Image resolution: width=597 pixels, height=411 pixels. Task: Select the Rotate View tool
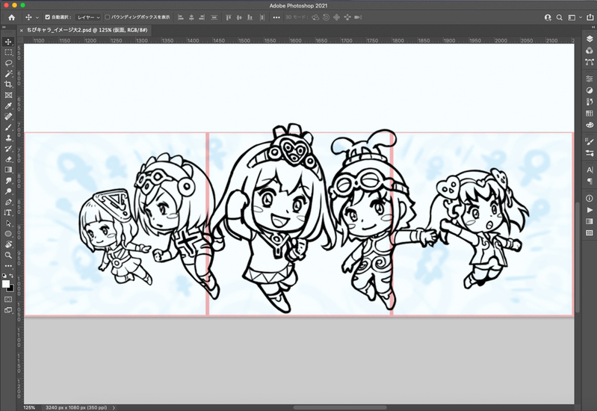(x=8, y=244)
